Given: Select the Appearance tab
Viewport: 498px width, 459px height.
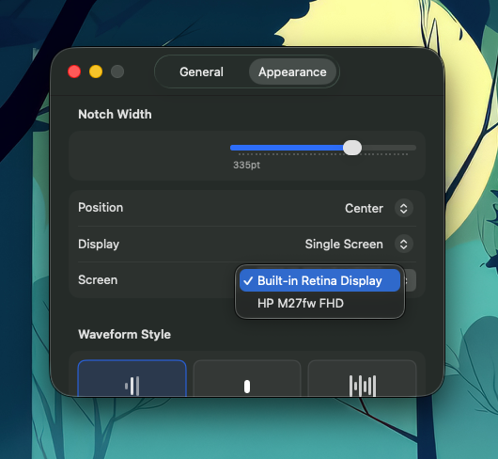Looking at the screenshot, I should click(x=292, y=72).
